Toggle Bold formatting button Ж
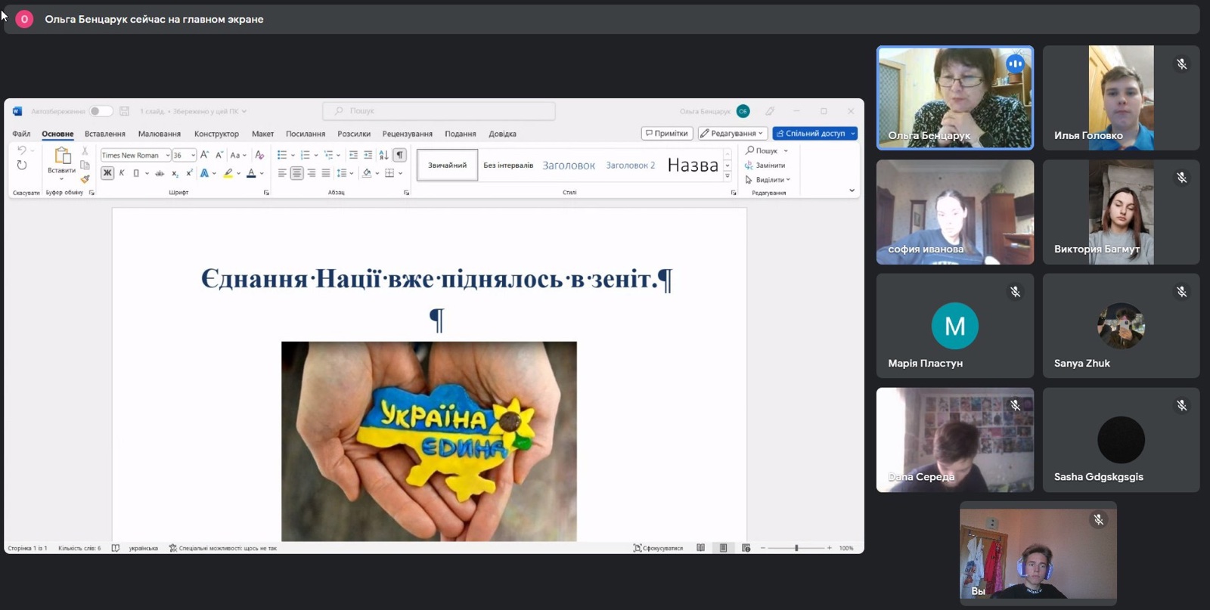Viewport: 1210px width, 610px height. click(x=107, y=173)
